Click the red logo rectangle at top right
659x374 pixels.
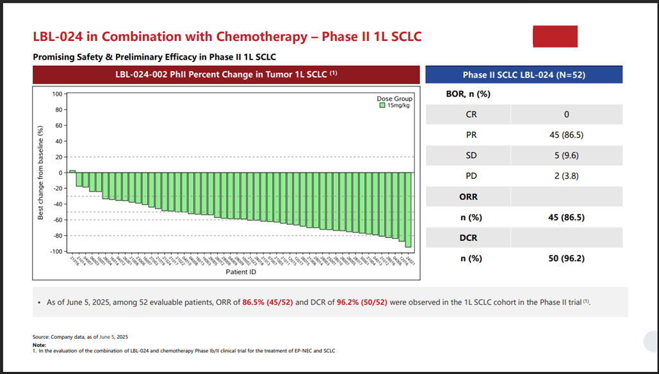click(555, 37)
